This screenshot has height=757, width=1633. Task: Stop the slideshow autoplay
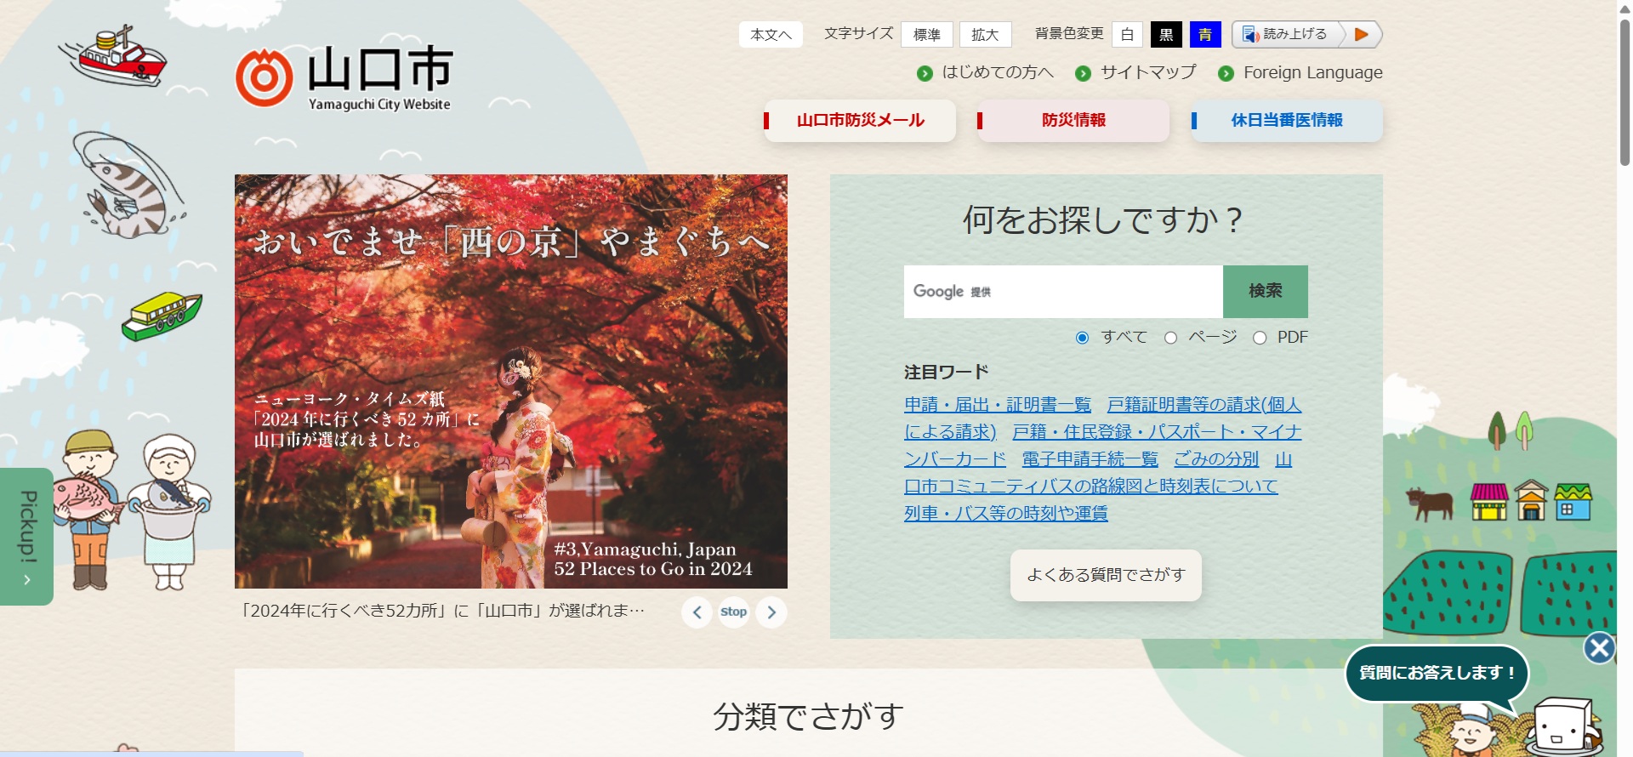(734, 612)
